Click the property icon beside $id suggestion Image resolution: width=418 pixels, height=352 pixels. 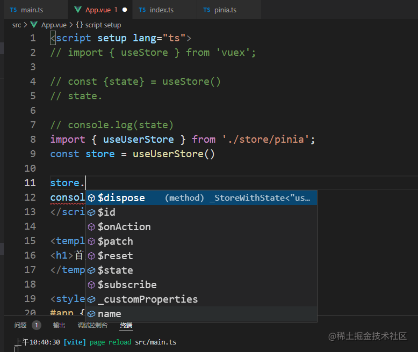click(x=91, y=212)
